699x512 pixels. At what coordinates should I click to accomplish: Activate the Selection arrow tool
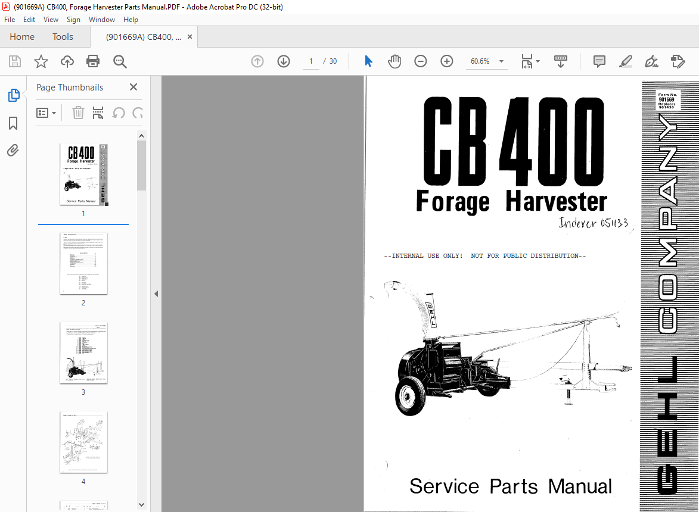pos(368,61)
